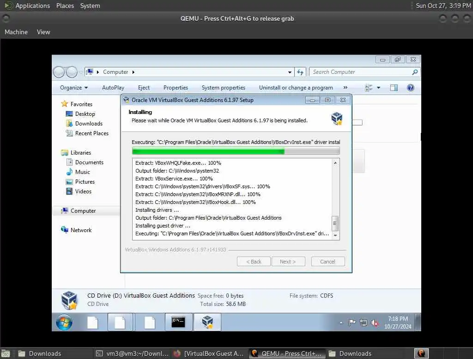This screenshot has height=359, width=473.
Task: Select Favorites in the navigation pane
Action: [81, 104]
